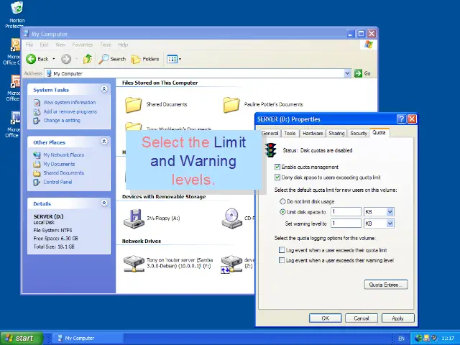Select the 3½ Floppy (A:) drive icon
460x345 pixels.
click(x=134, y=218)
